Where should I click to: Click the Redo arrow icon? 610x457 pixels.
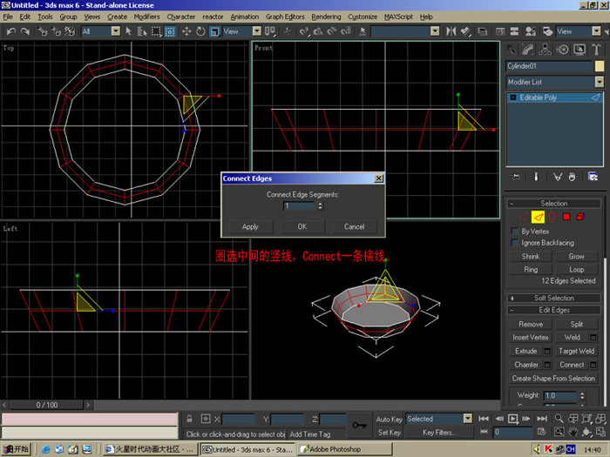[25, 31]
